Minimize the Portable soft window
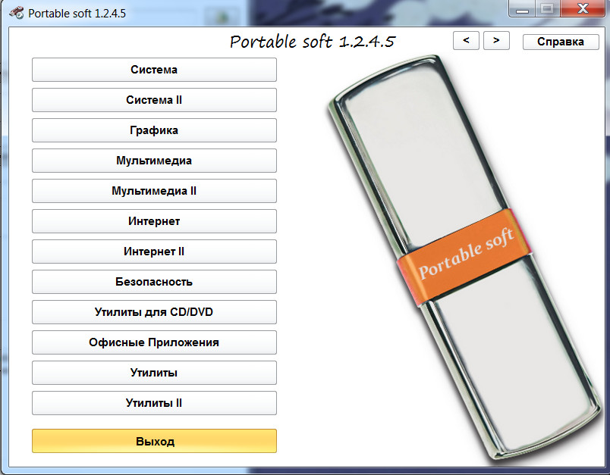 [x=523, y=11]
